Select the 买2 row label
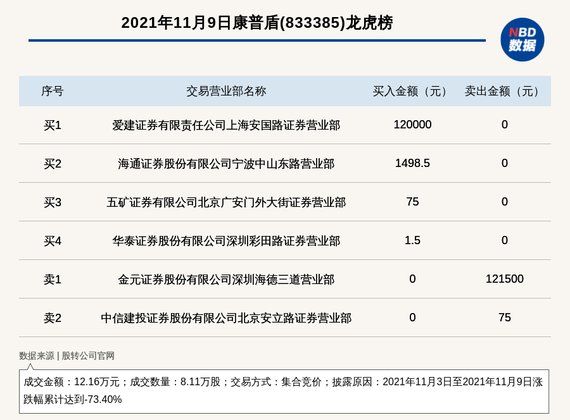The height and width of the screenshot is (420, 570). [x=53, y=164]
